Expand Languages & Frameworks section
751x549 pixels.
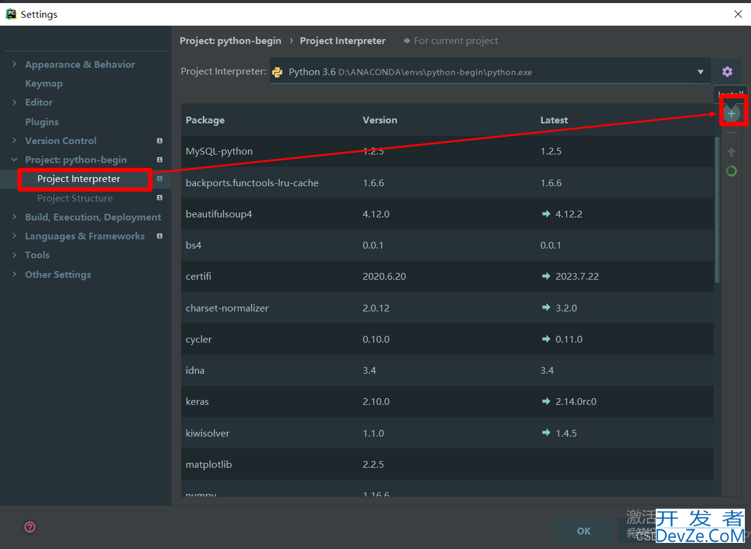[x=14, y=236]
